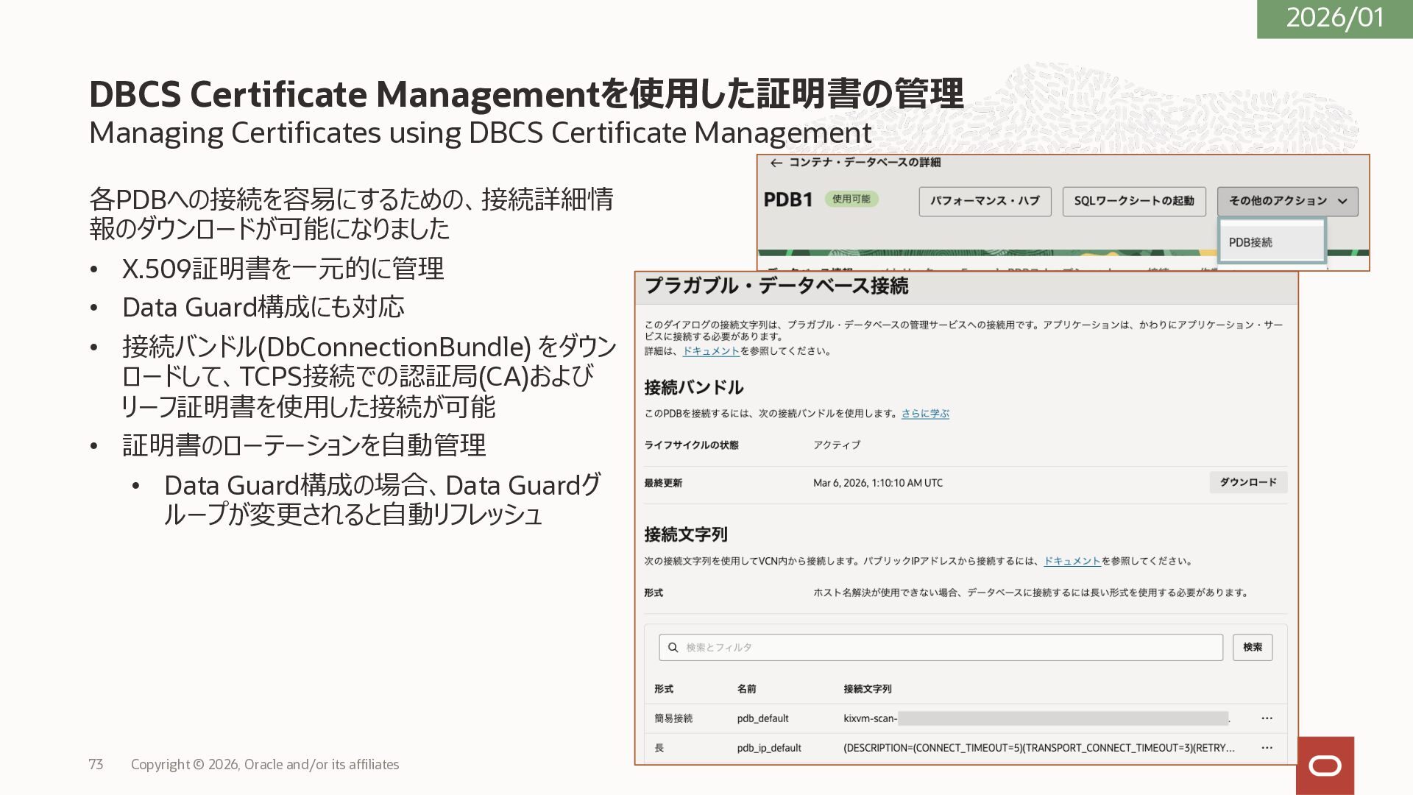Click the 検索 button
This screenshot has height=795, width=1413.
point(1253,647)
